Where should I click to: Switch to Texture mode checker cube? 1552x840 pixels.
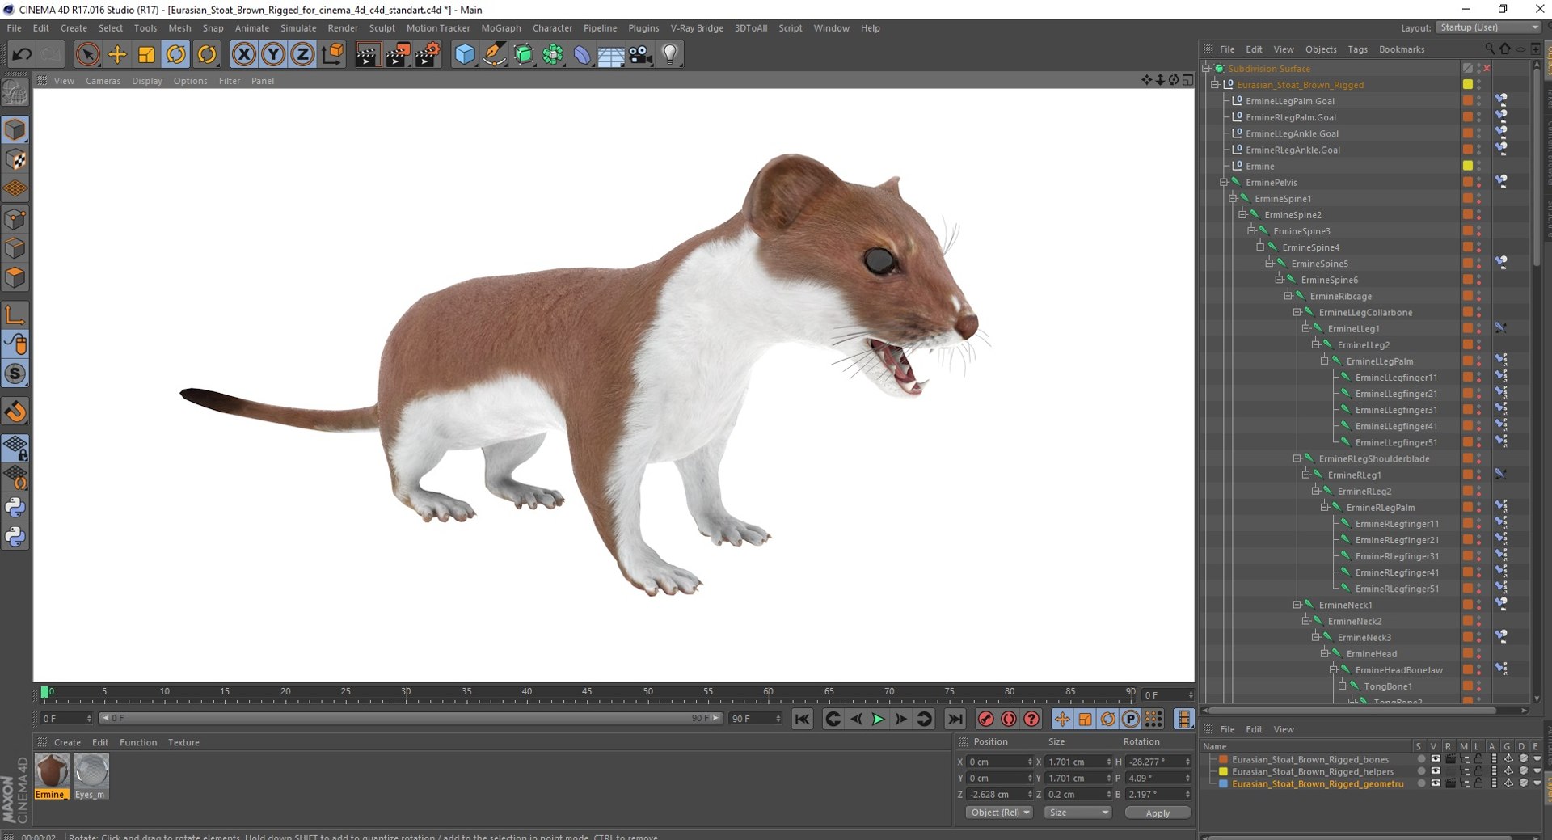click(x=15, y=159)
